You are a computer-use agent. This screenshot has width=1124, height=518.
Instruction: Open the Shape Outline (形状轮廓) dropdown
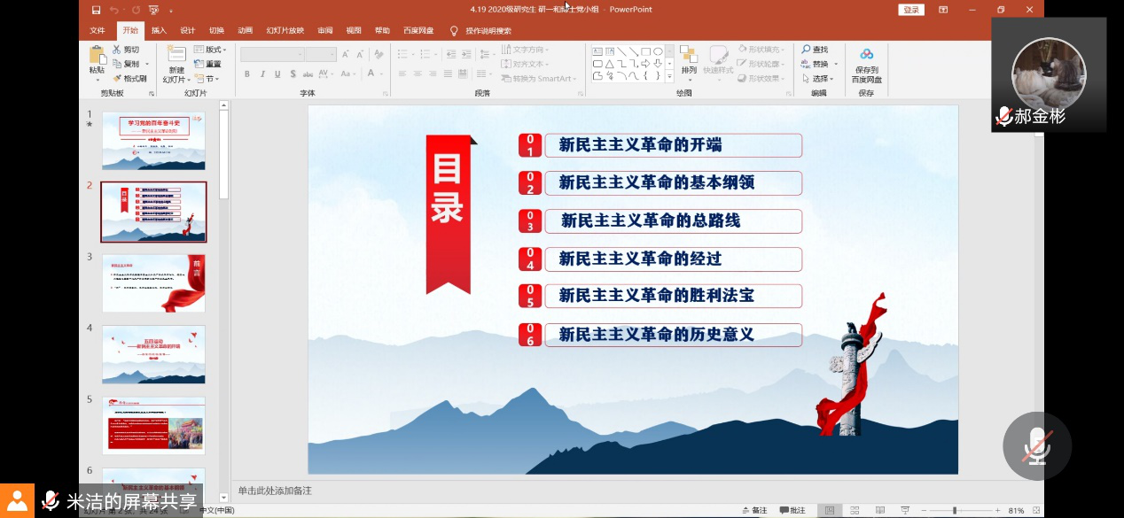point(761,64)
